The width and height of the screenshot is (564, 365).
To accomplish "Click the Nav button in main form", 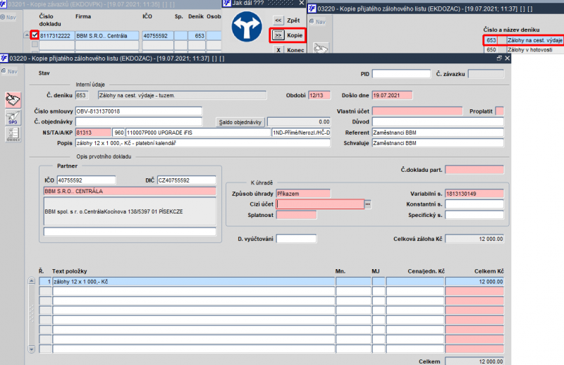I will (11, 71).
